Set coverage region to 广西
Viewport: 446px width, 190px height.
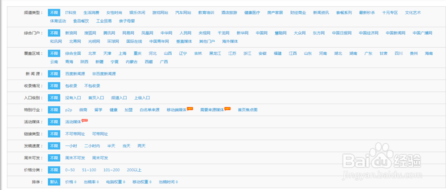click(164, 61)
